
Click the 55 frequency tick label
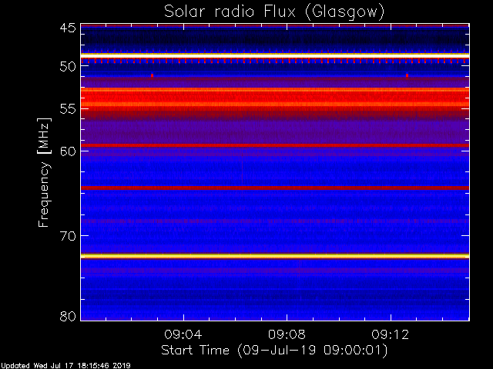click(x=68, y=109)
